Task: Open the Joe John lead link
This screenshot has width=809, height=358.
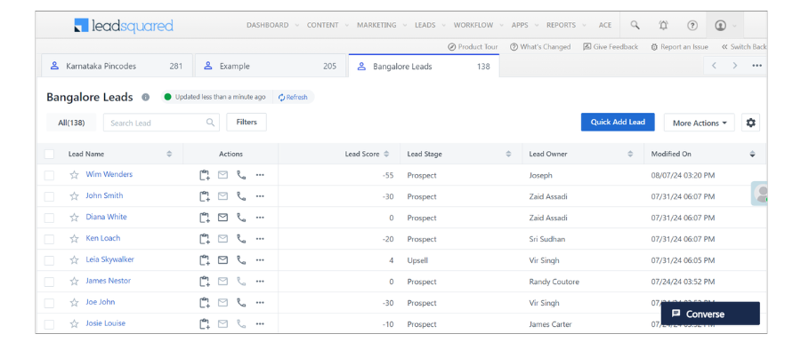Action: coord(100,302)
